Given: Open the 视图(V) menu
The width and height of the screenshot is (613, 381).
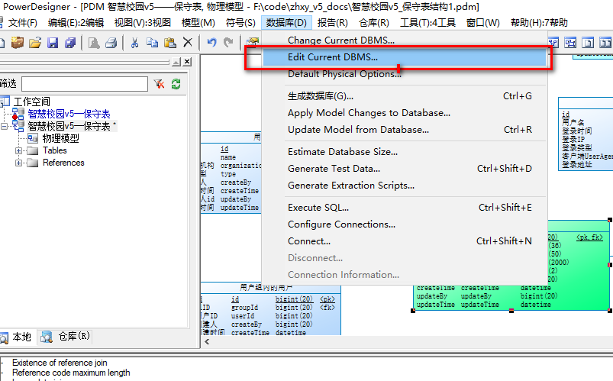Looking at the screenshot, I should (142, 23).
